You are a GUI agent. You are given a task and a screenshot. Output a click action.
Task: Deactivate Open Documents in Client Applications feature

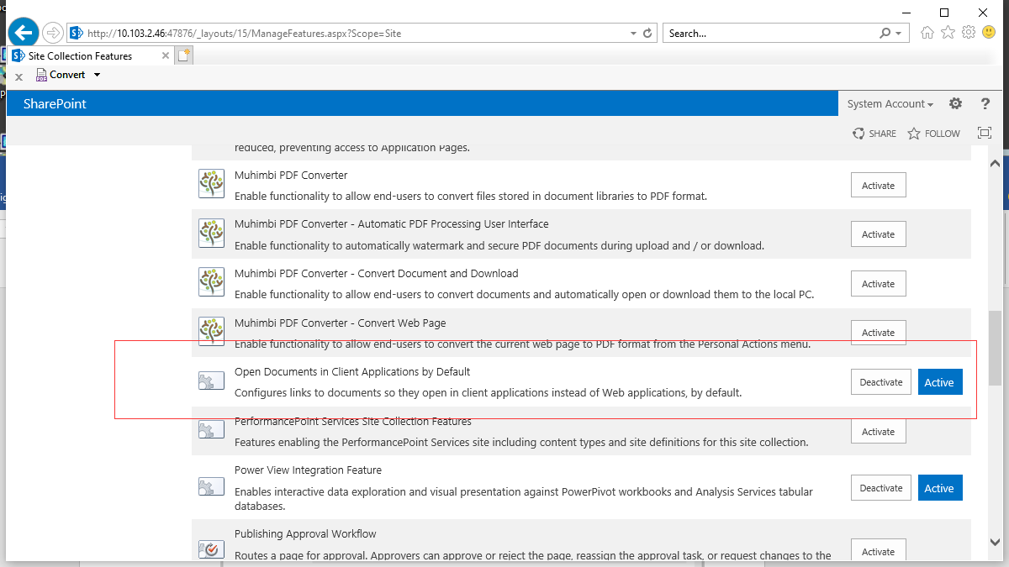click(880, 382)
